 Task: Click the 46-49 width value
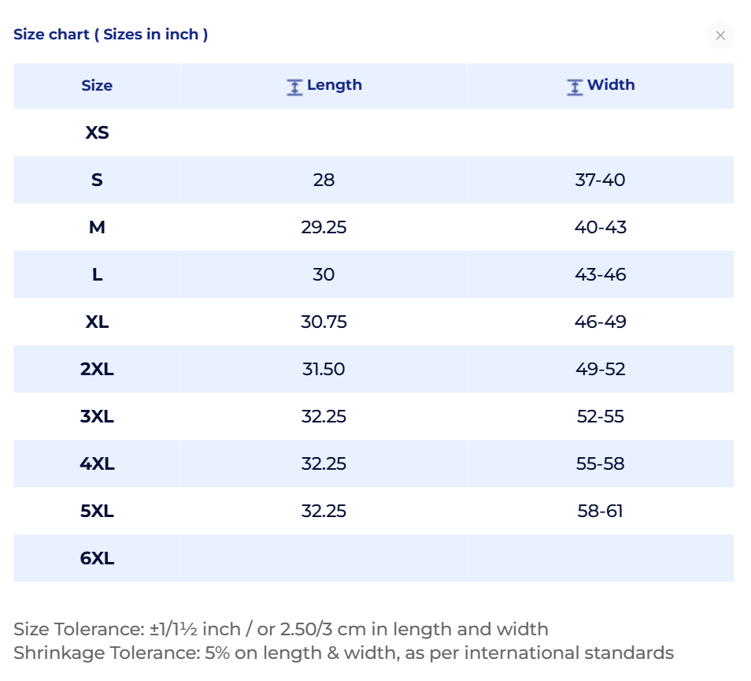pyautogui.click(x=600, y=322)
